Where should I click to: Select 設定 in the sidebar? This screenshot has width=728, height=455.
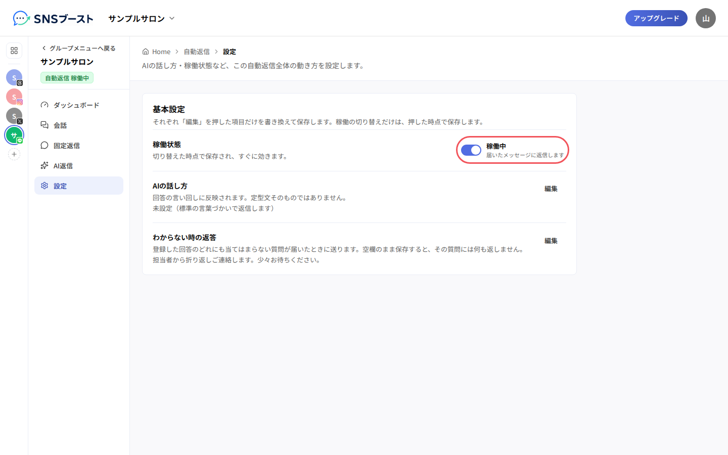79,186
